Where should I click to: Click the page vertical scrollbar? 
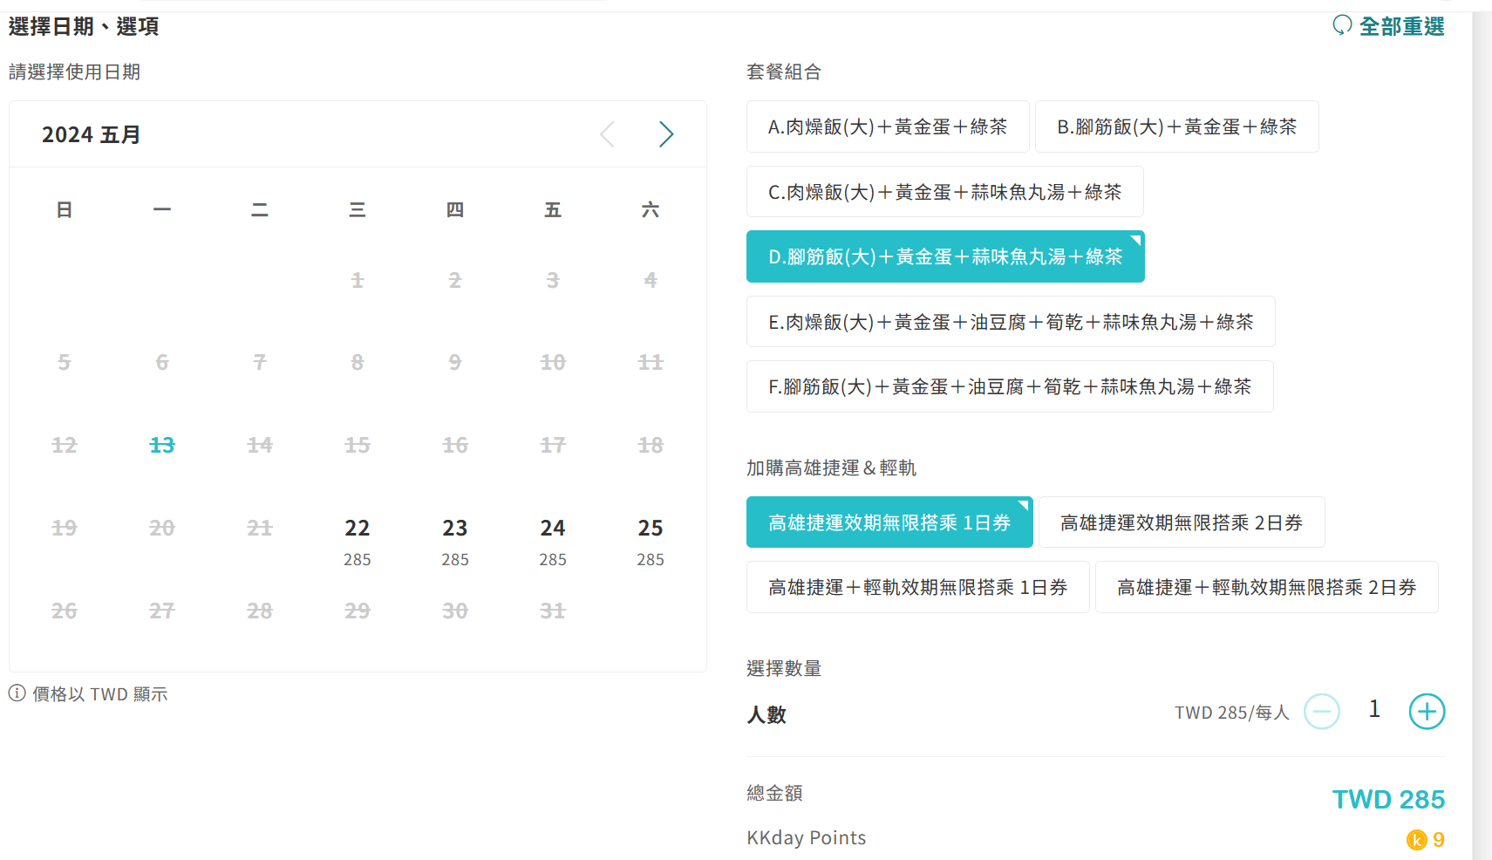coord(1482,436)
